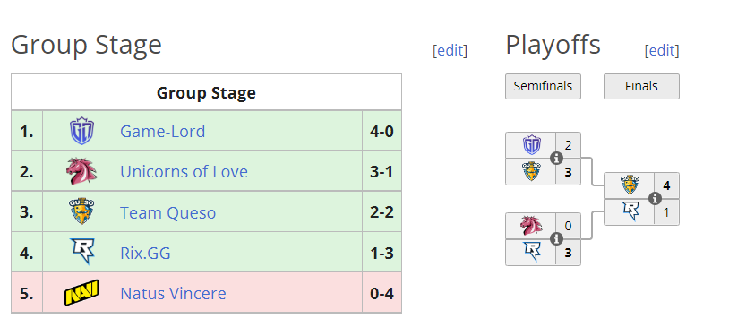Click the Finals bracket header
This screenshot has width=729, height=336.
click(x=641, y=86)
